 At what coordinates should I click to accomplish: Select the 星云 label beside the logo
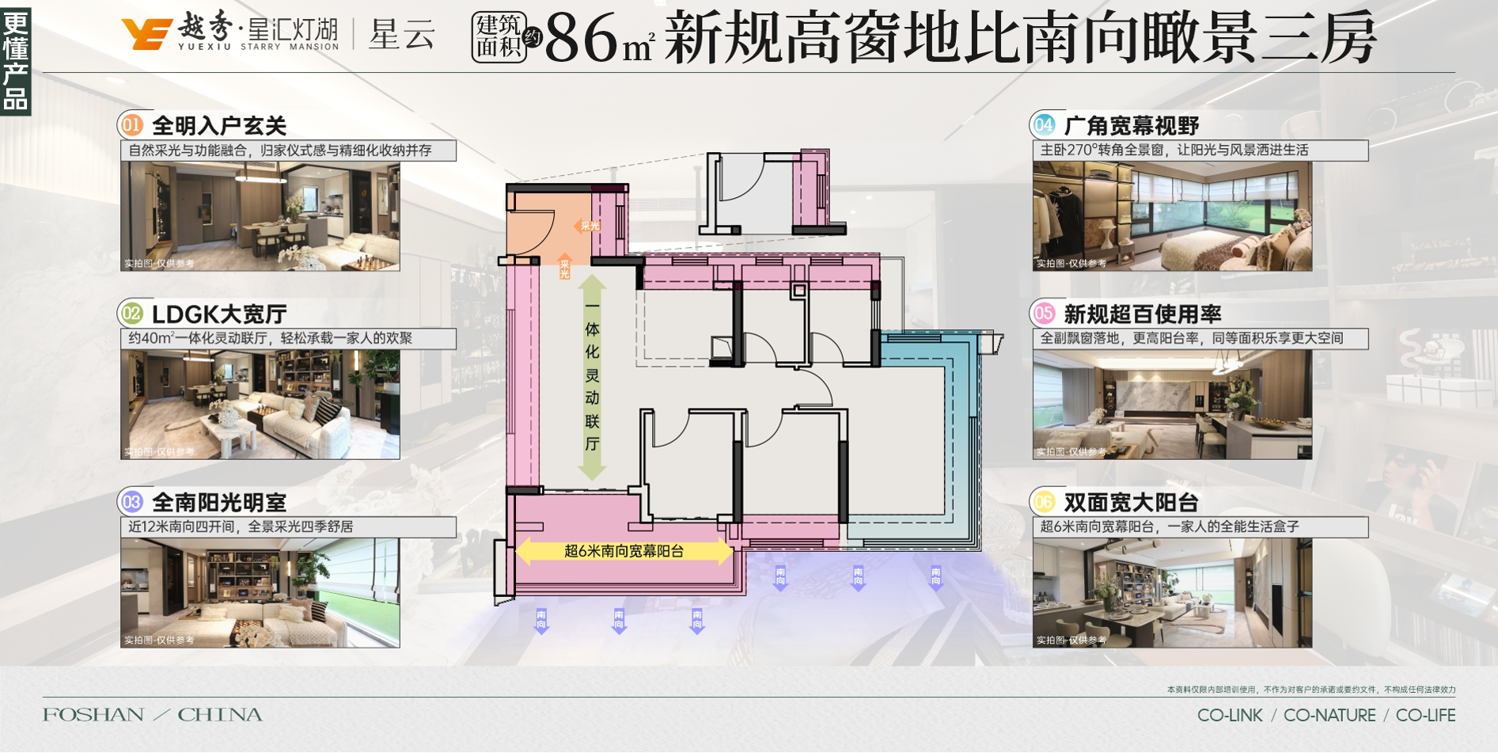pyautogui.click(x=403, y=36)
